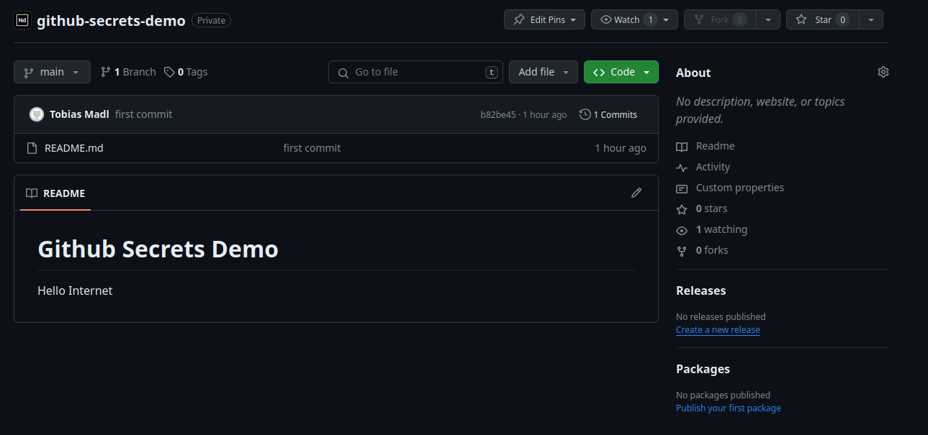The width and height of the screenshot is (928, 435).
Task: Expand the Fork options caret
Action: (768, 19)
